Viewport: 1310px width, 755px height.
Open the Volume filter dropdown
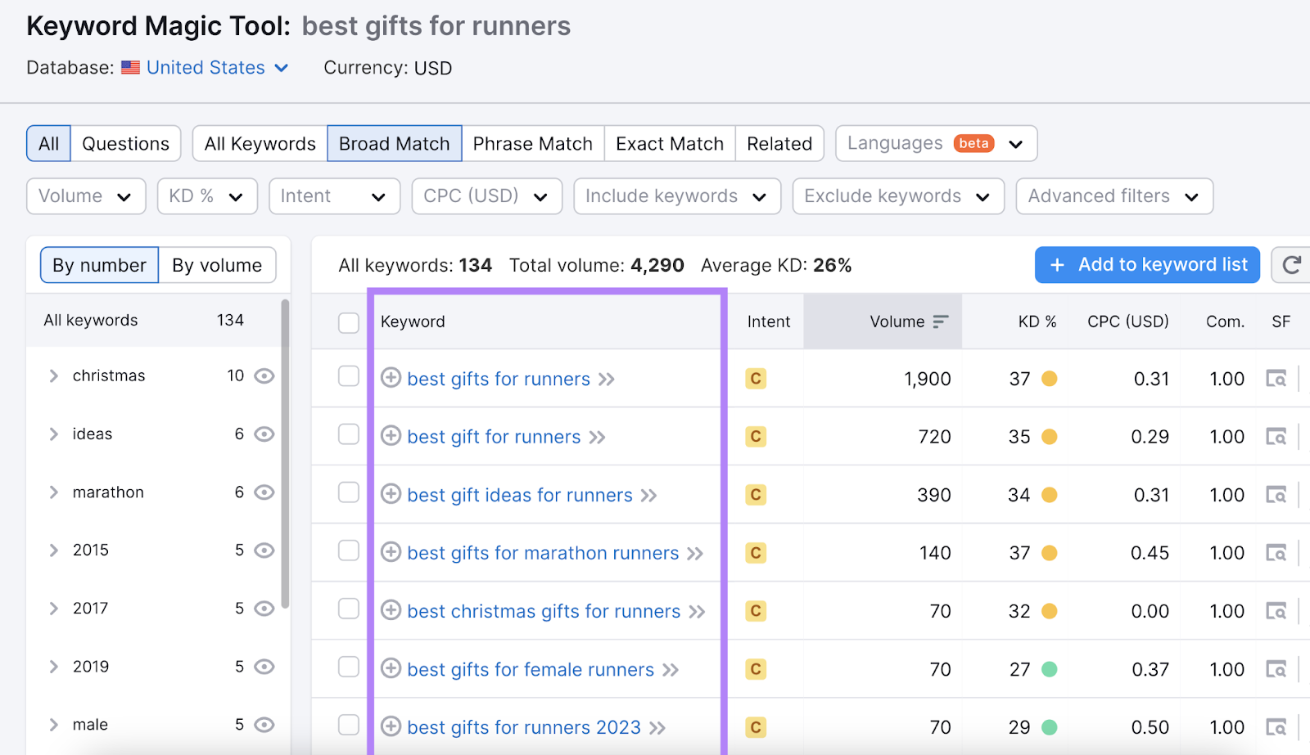(x=85, y=195)
